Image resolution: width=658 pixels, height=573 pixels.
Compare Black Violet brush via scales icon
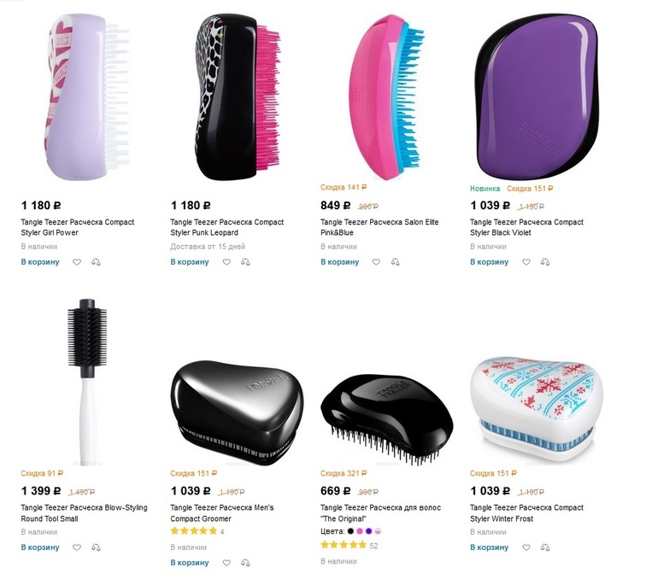tap(545, 262)
